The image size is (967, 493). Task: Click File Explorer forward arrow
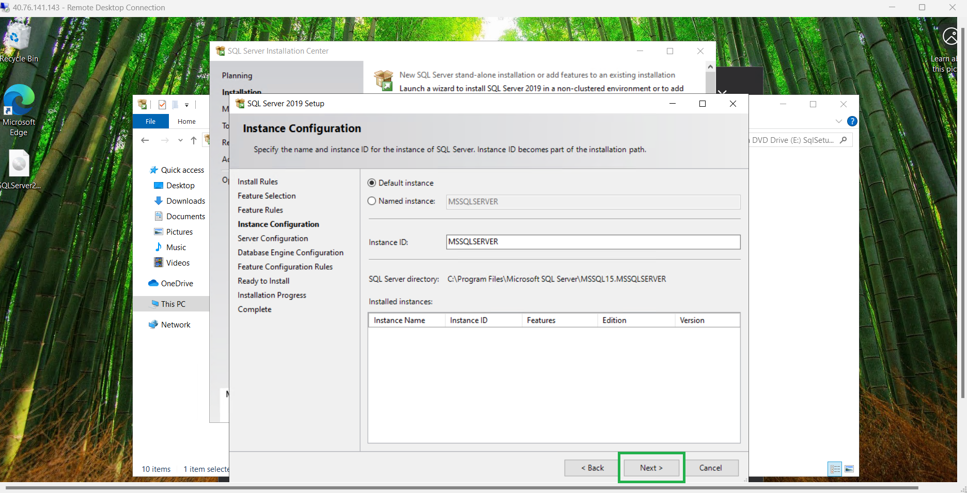click(x=165, y=140)
